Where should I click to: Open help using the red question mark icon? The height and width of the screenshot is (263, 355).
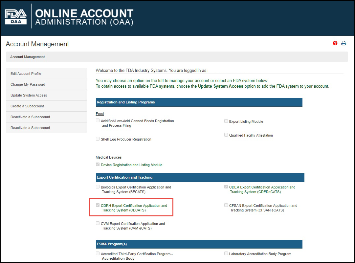point(335,43)
